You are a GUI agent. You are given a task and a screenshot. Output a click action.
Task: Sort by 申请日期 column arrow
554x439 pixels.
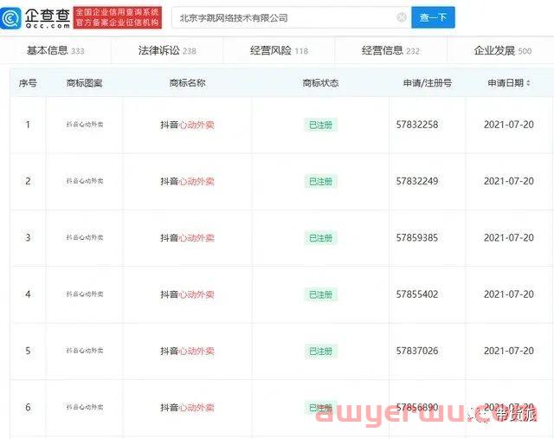click(x=528, y=83)
